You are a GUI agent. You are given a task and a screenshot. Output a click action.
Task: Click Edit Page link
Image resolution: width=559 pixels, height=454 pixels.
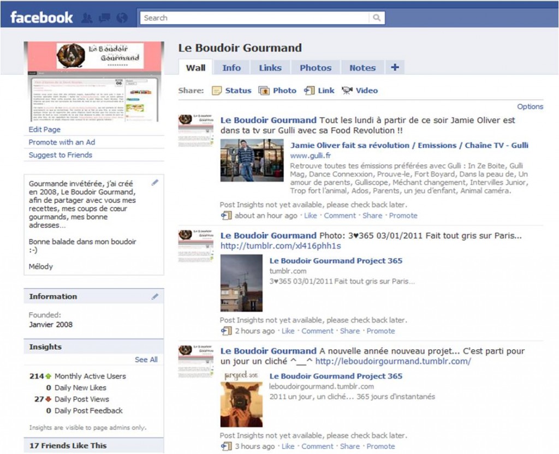click(x=45, y=129)
